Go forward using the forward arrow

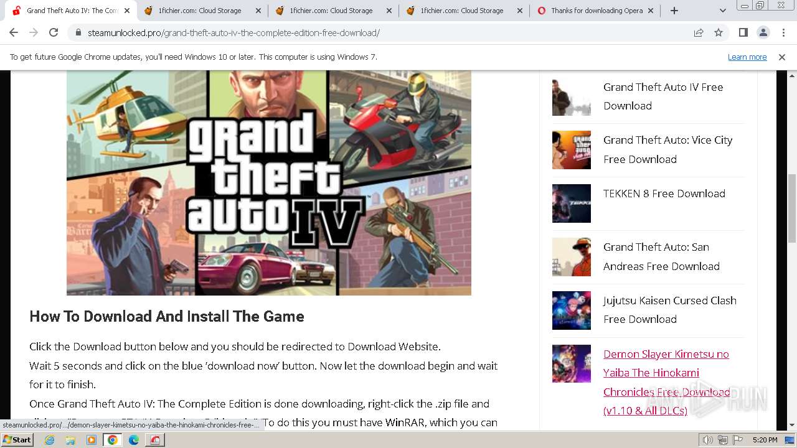34,33
